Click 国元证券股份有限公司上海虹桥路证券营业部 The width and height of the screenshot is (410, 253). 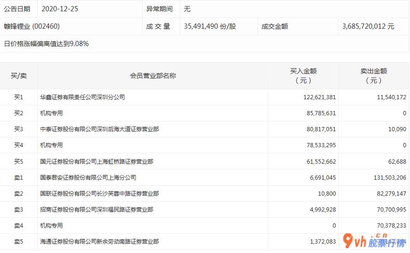pos(96,161)
